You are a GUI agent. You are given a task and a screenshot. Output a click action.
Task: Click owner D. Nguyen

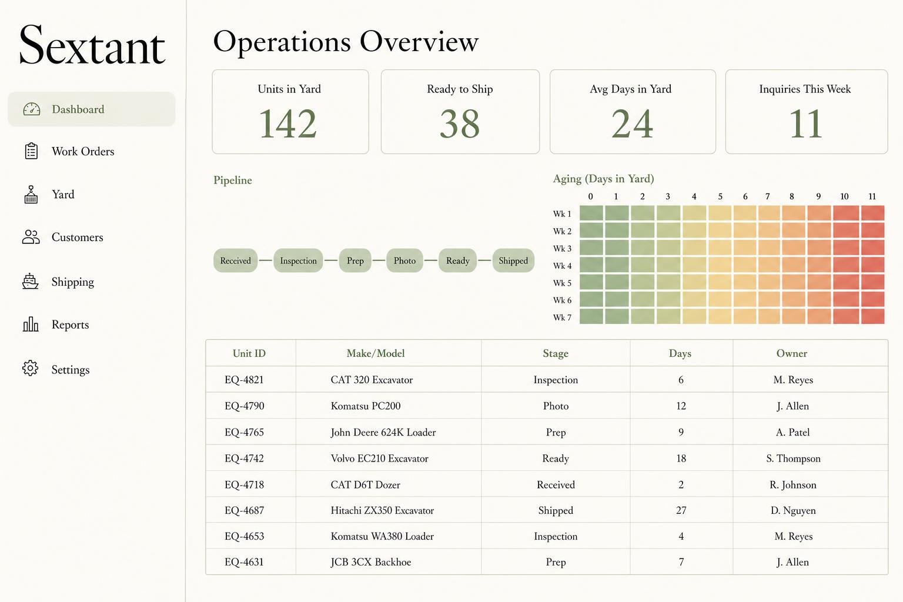793,510
